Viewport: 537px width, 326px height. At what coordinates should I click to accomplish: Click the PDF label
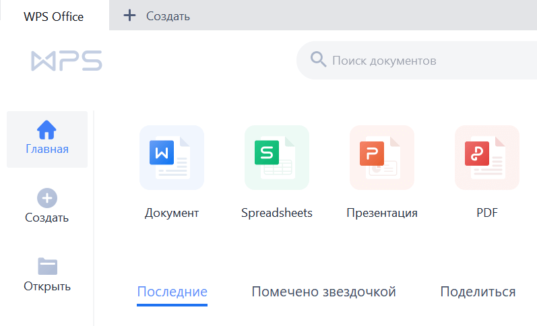487,213
